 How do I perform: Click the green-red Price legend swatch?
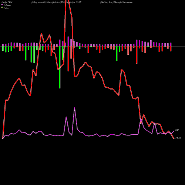[2, 8]
